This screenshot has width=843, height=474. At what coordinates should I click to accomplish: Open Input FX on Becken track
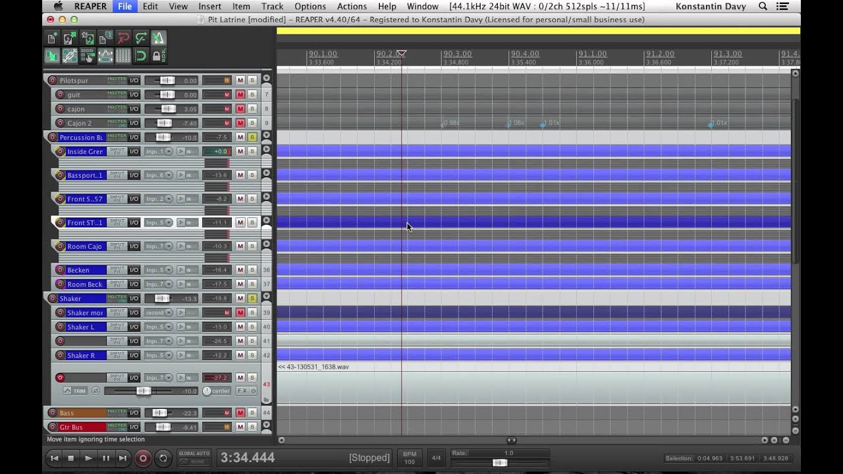(x=117, y=270)
